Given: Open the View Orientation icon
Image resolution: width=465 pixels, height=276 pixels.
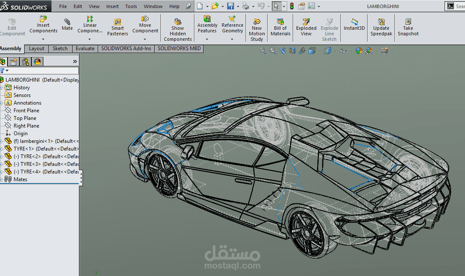Looking at the screenshot, I should click(312, 51).
